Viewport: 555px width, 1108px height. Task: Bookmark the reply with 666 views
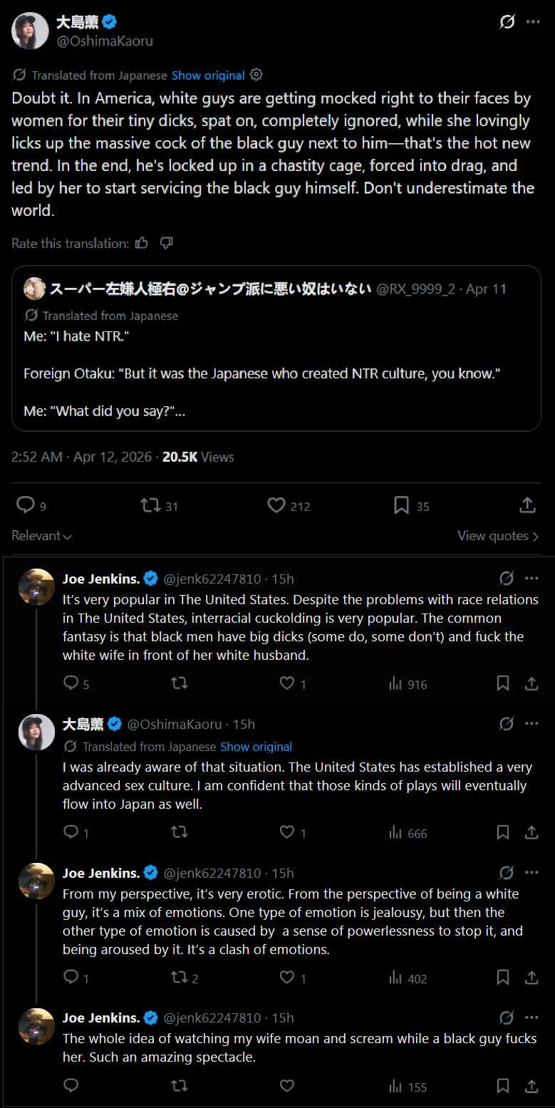coord(503,832)
